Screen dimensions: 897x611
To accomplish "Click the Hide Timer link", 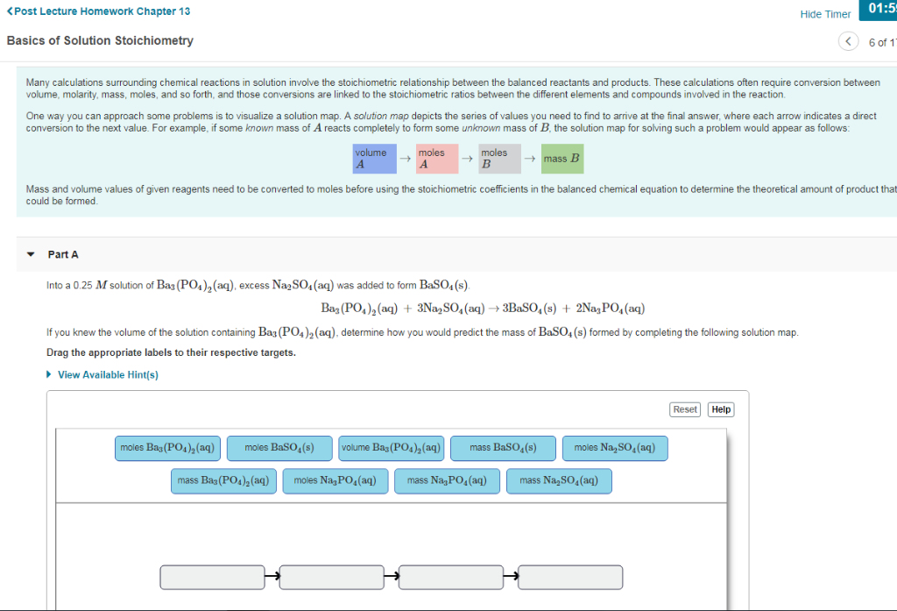I will [x=824, y=13].
